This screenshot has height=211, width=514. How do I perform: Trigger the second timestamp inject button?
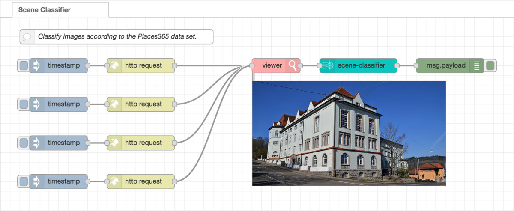(x=24, y=104)
